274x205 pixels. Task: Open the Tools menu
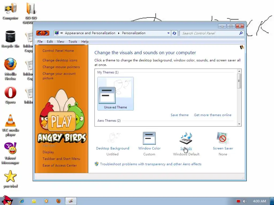pyautogui.click(x=73, y=41)
